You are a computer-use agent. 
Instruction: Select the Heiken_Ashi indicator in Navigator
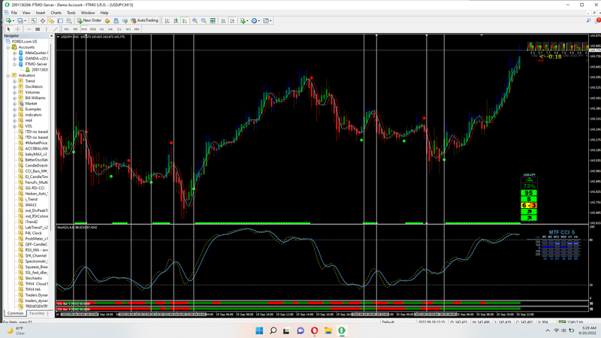tap(36, 193)
